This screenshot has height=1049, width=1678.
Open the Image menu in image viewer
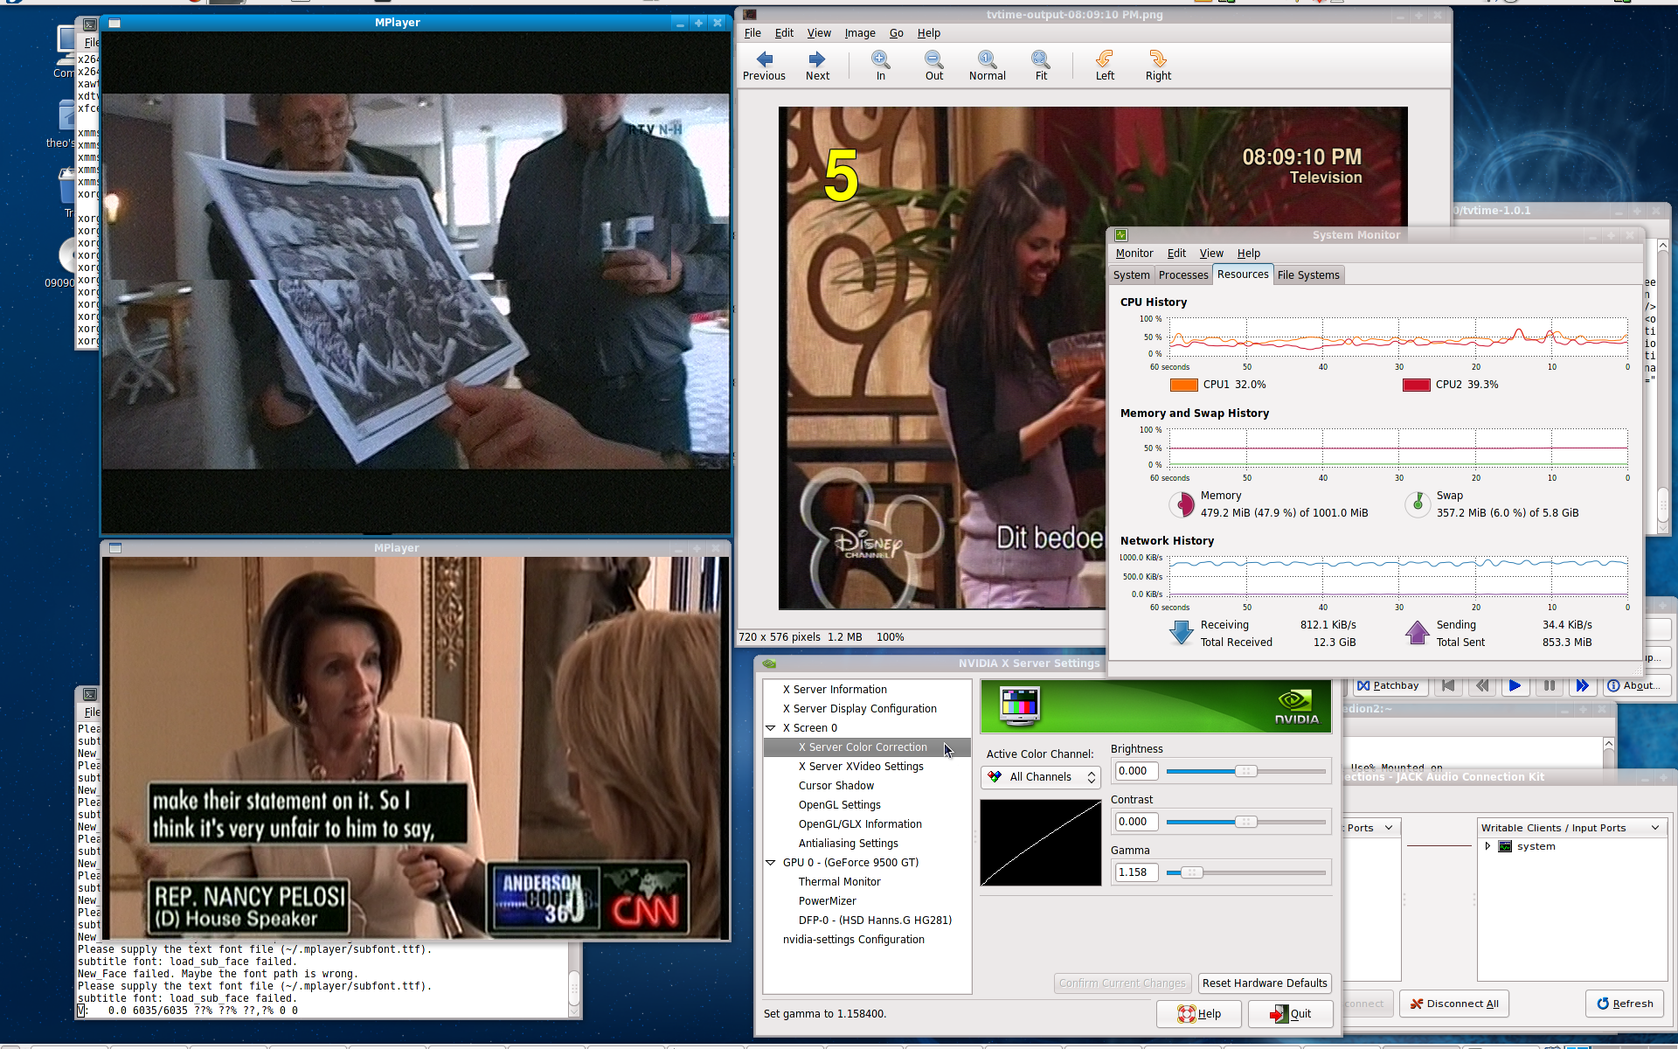coord(860,33)
